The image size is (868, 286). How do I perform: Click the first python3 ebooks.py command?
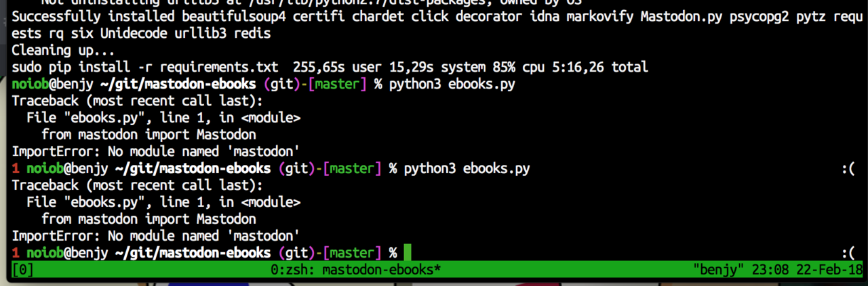pyautogui.click(x=452, y=84)
